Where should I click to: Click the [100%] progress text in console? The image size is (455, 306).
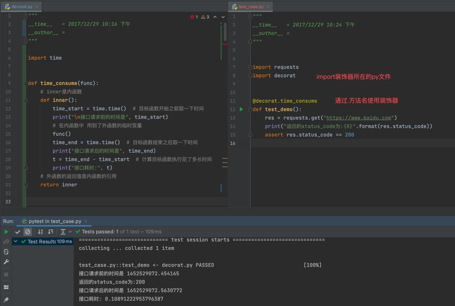(312, 265)
